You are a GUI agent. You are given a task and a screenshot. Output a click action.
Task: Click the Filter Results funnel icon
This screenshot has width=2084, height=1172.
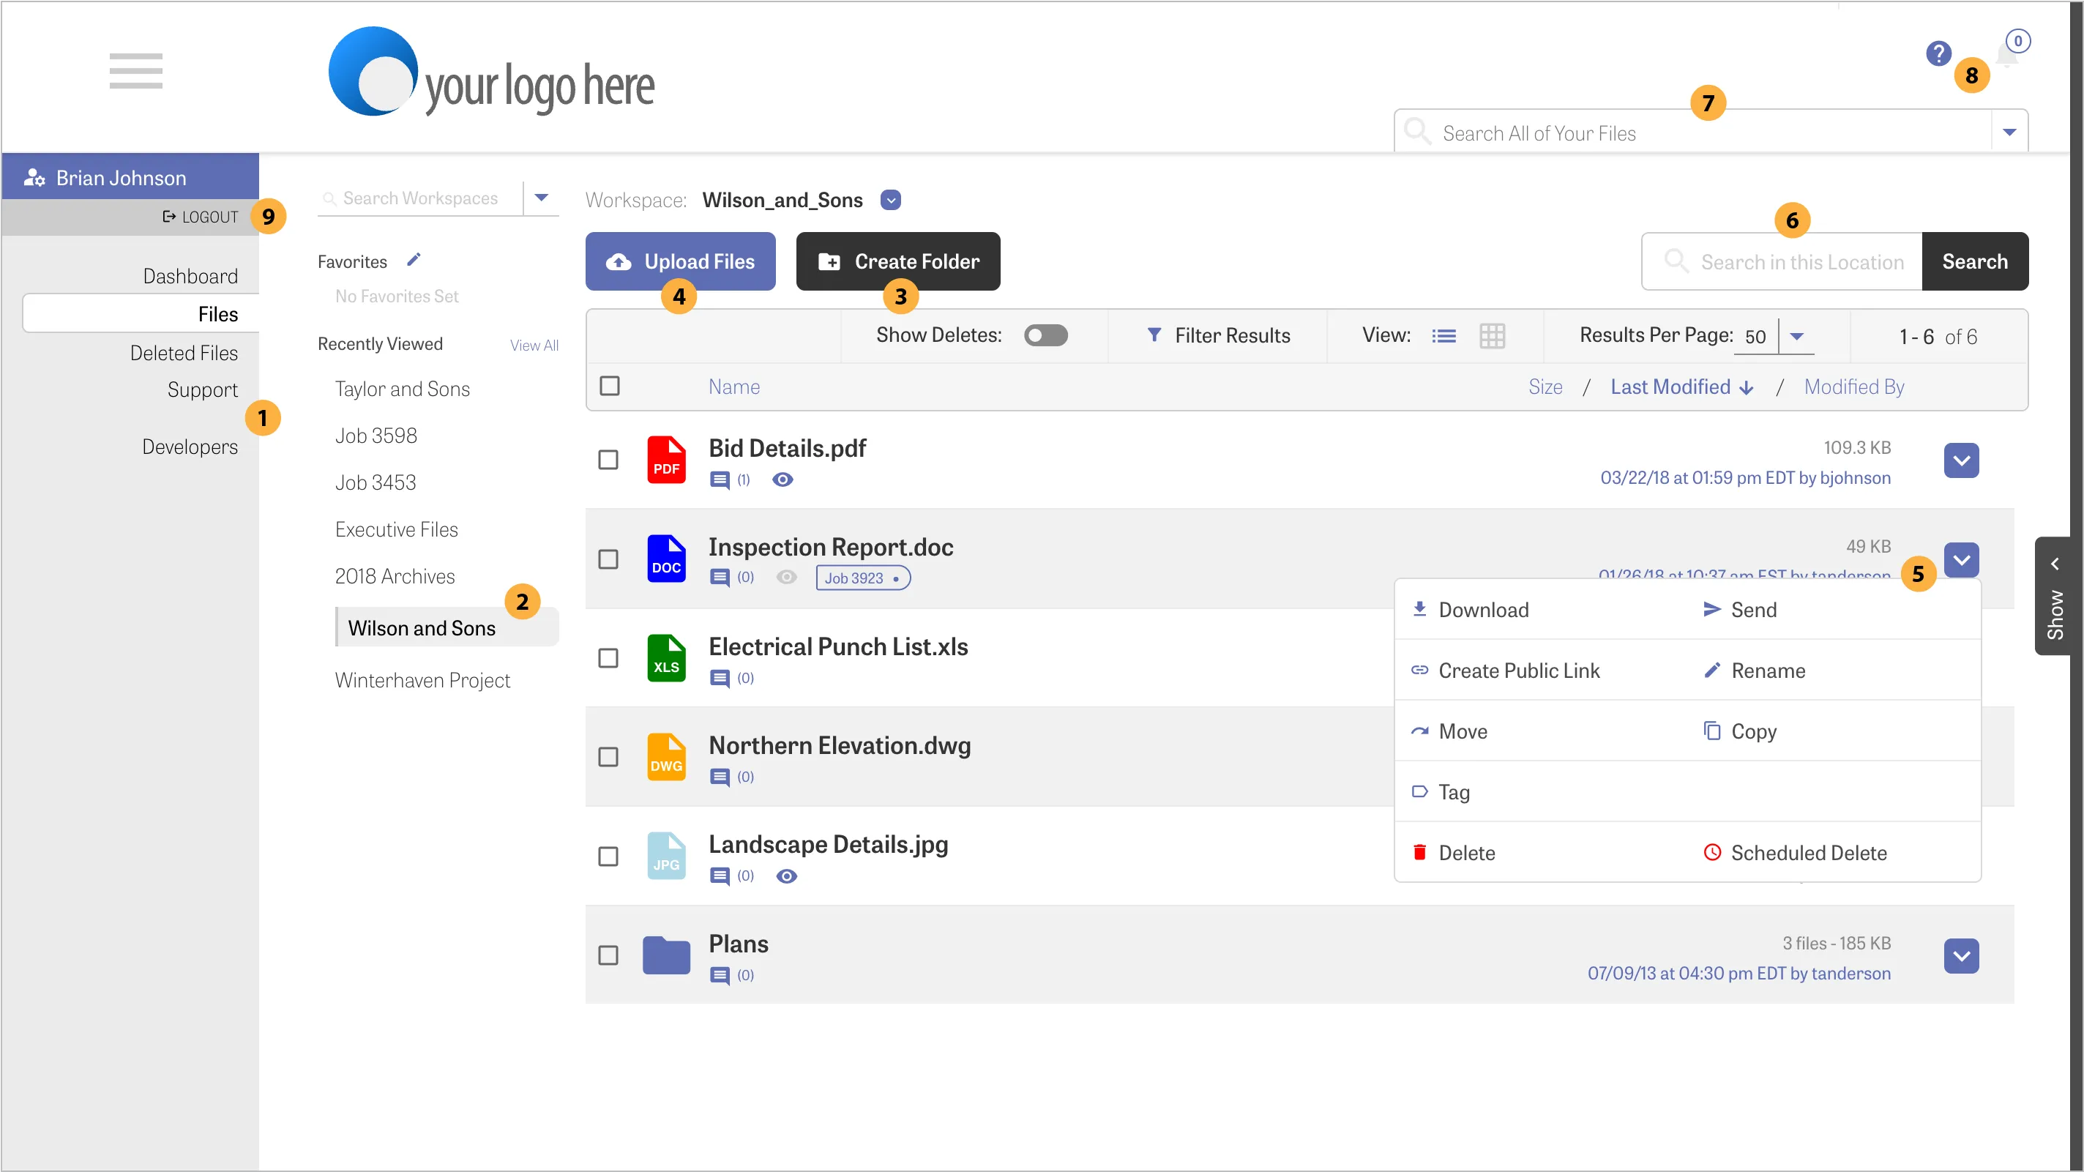[1154, 335]
